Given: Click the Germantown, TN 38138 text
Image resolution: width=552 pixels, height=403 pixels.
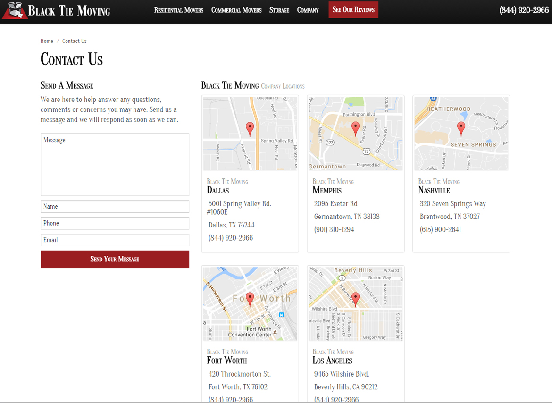Looking at the screenshot, I should click(x=347, y=217).
